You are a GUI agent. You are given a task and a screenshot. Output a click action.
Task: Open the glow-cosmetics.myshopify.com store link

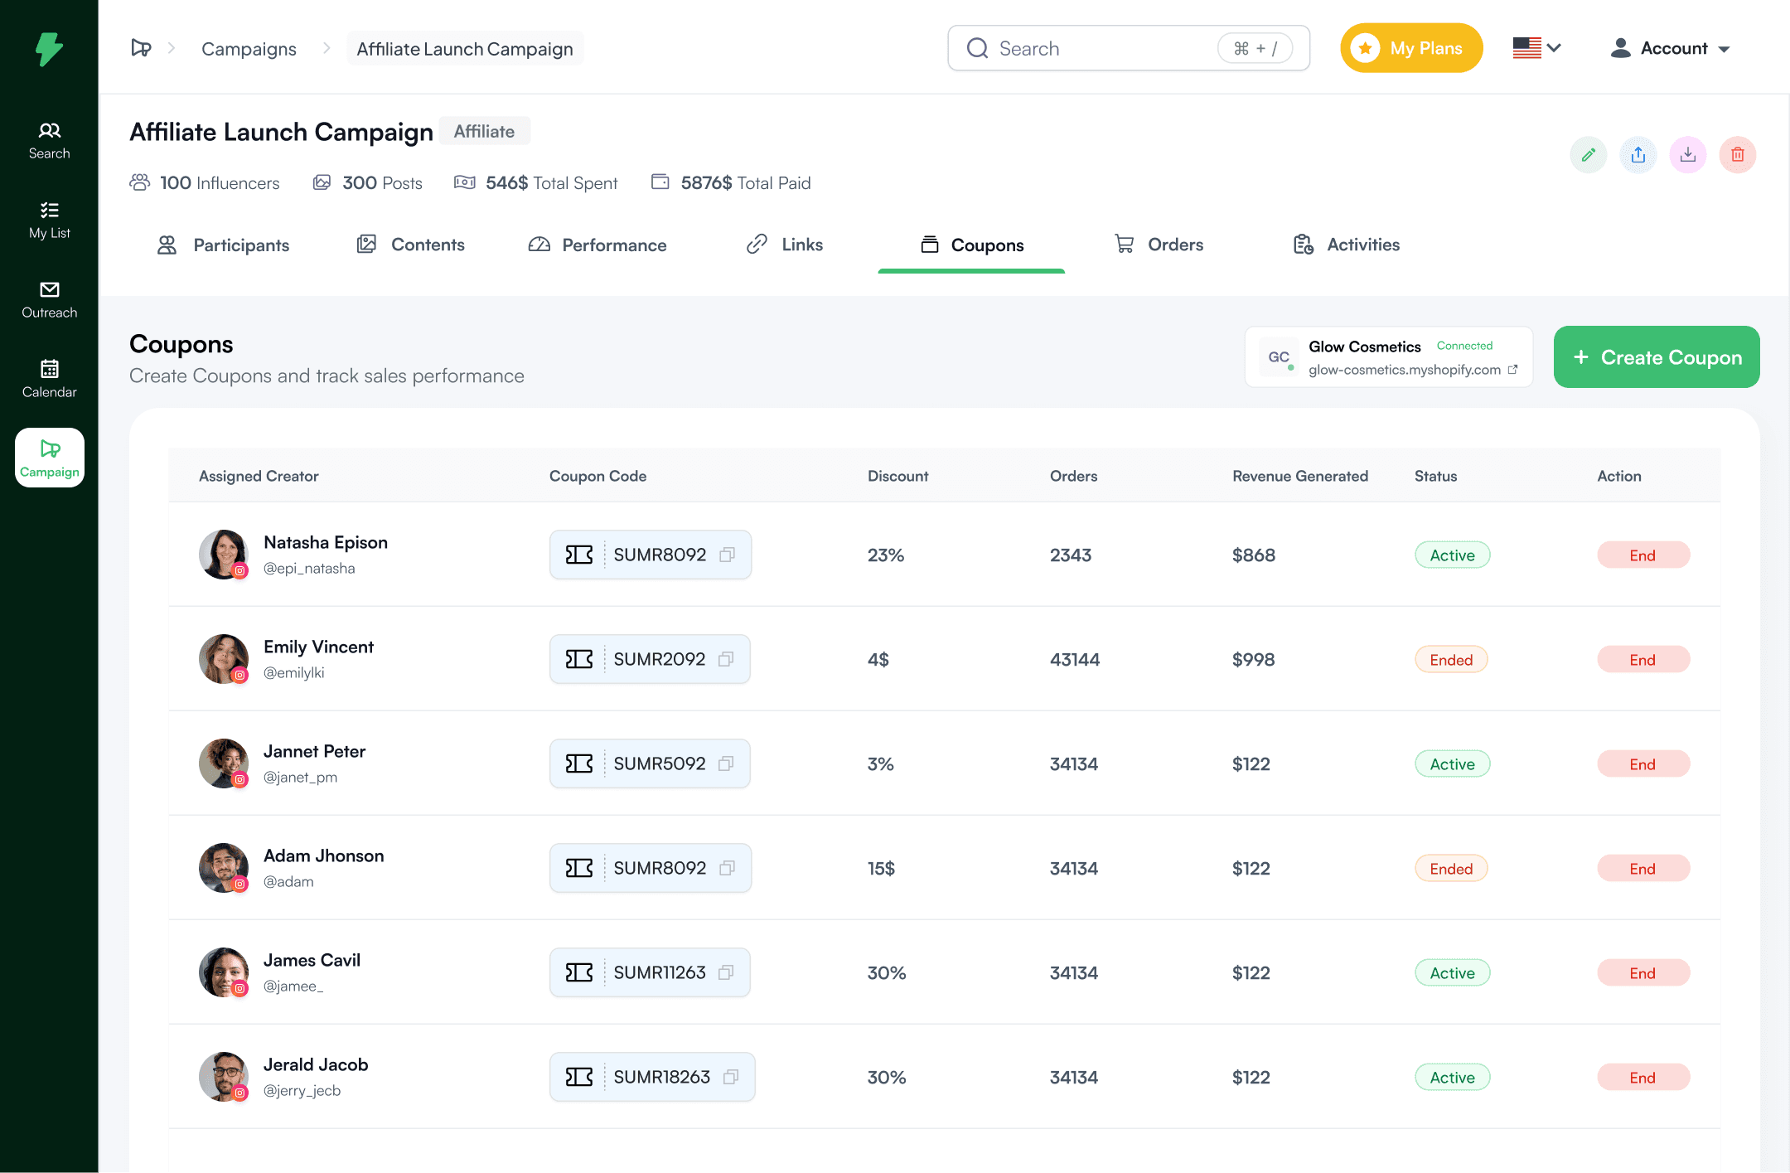tap(1409, 370)
